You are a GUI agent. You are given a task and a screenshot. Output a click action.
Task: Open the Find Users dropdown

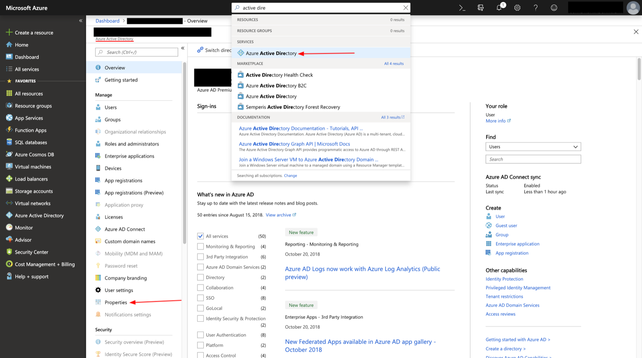[x=533, y=147]
